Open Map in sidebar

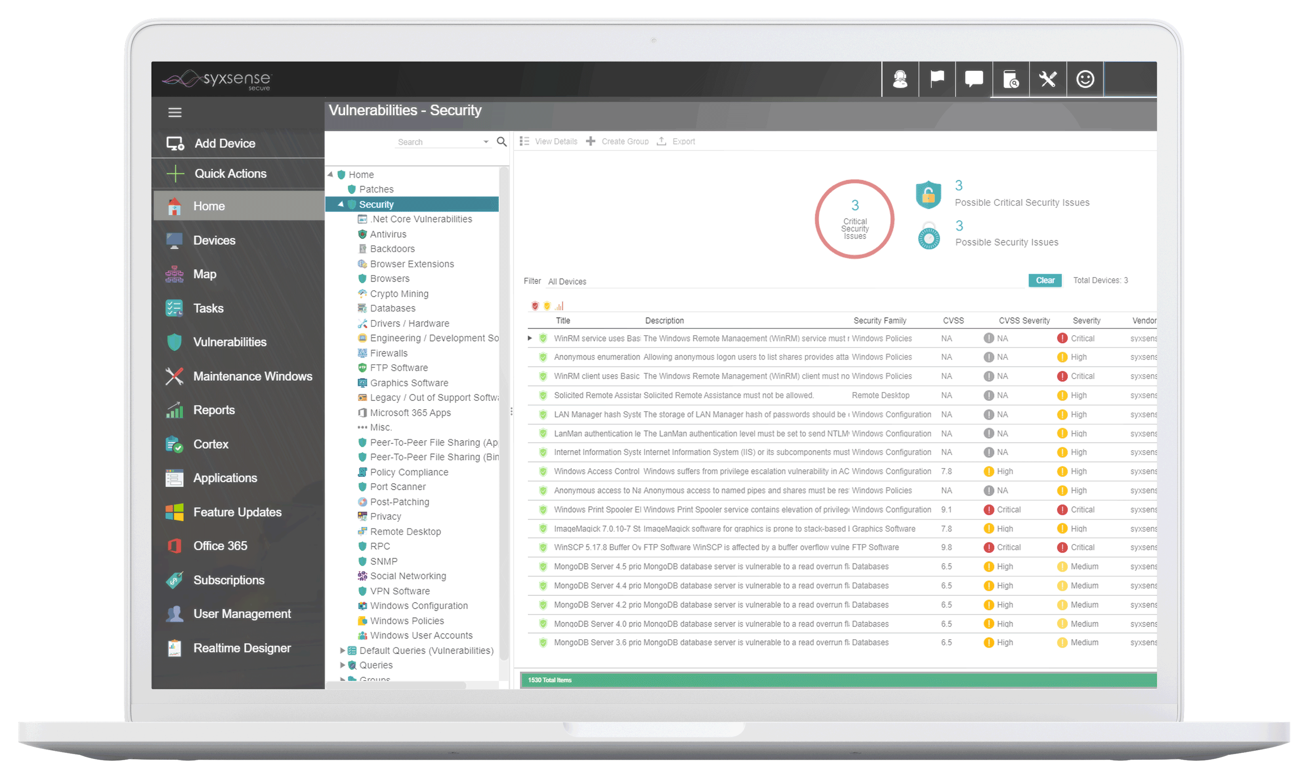pyautogui.click(x=238, y=274)
